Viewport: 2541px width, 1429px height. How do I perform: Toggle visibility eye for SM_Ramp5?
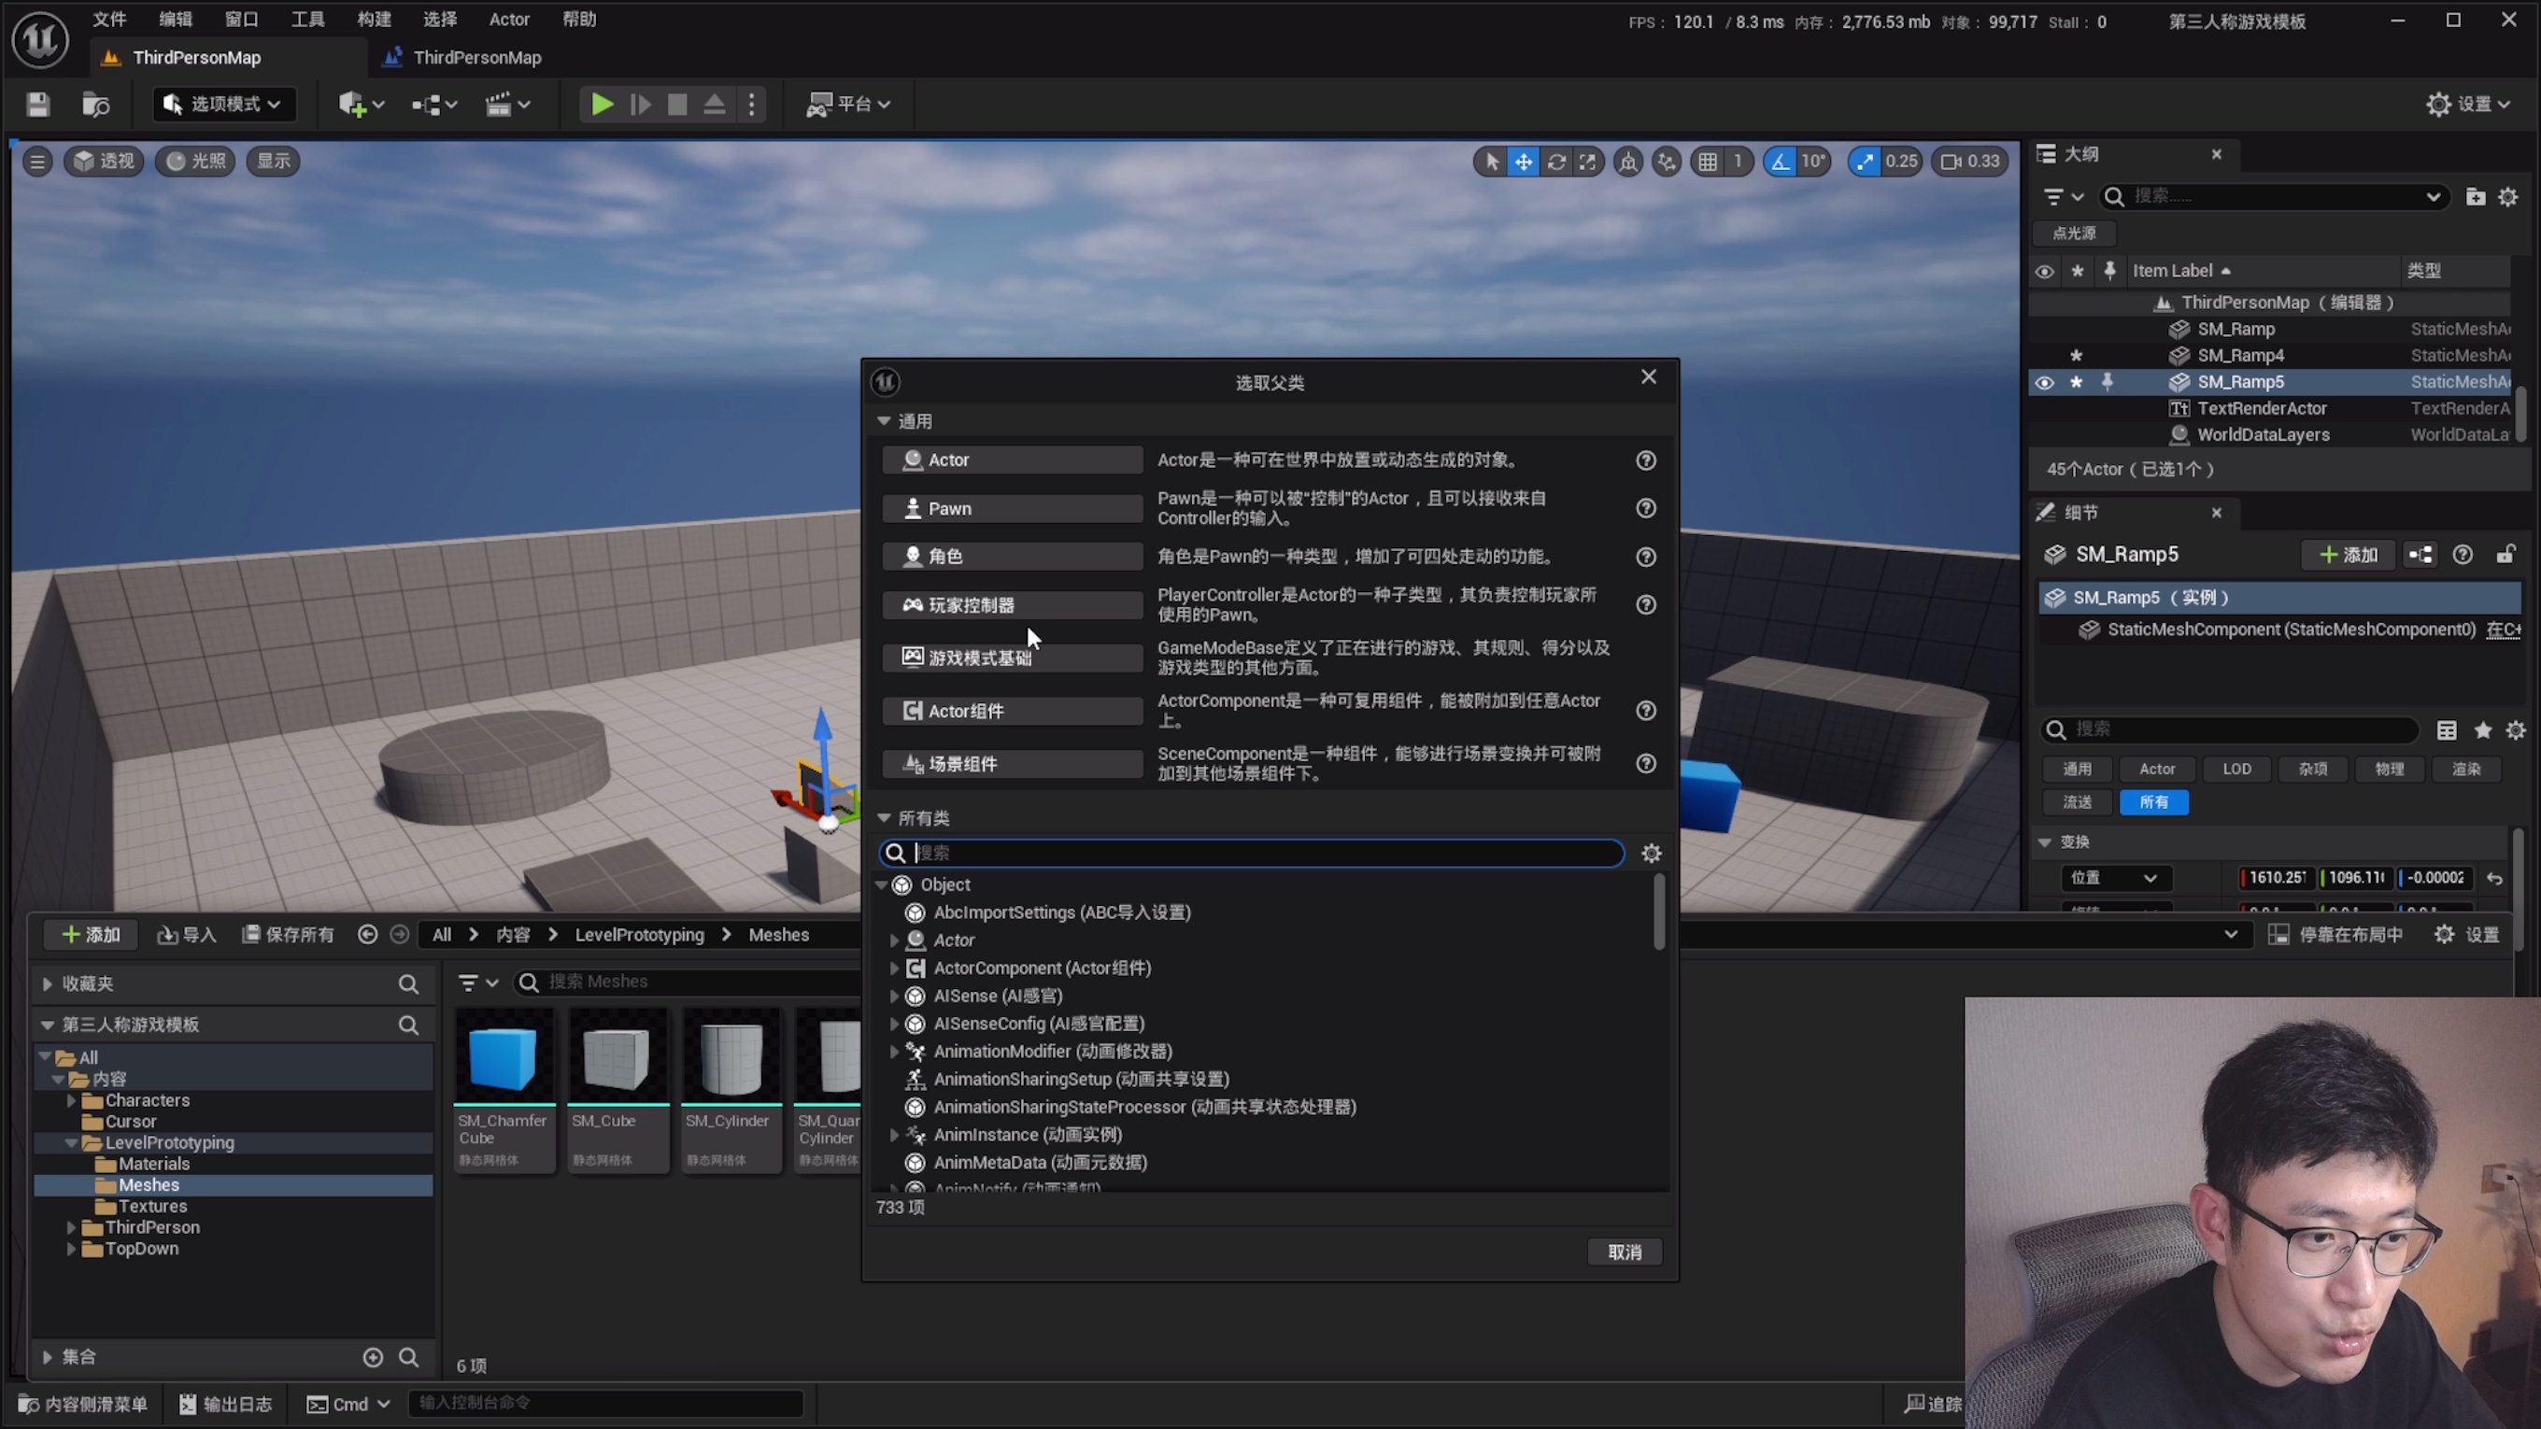tap(2044, 383)
